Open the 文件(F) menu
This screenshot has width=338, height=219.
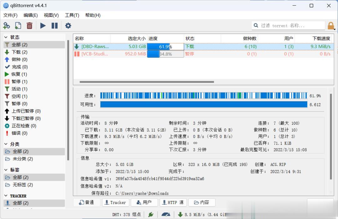(x=10, y=15)
